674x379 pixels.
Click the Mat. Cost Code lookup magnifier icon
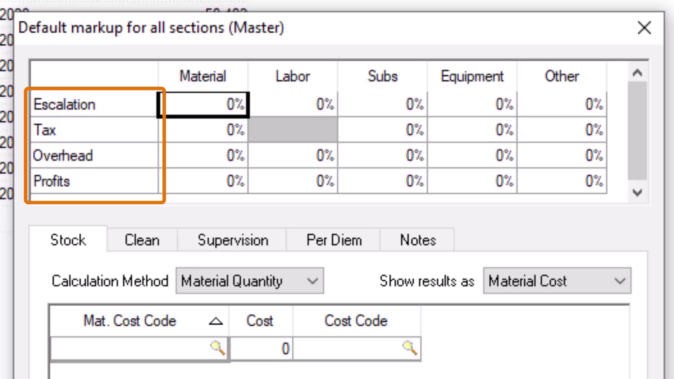coord(217,348)
